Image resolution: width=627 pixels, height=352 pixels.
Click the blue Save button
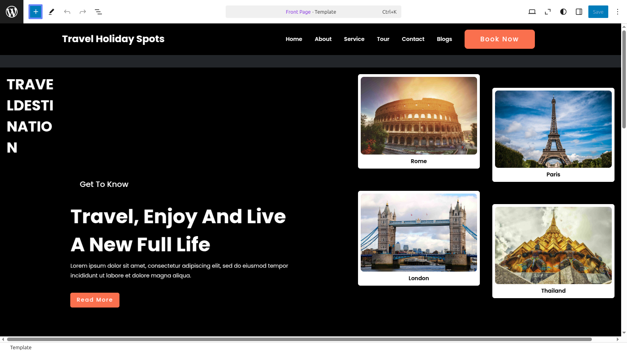[598, 12]
